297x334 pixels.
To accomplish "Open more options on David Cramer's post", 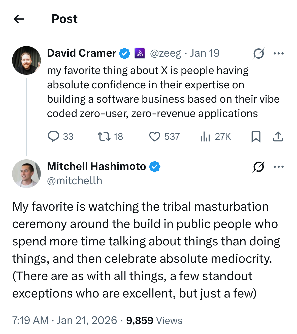I will click(x=279, y=53).
